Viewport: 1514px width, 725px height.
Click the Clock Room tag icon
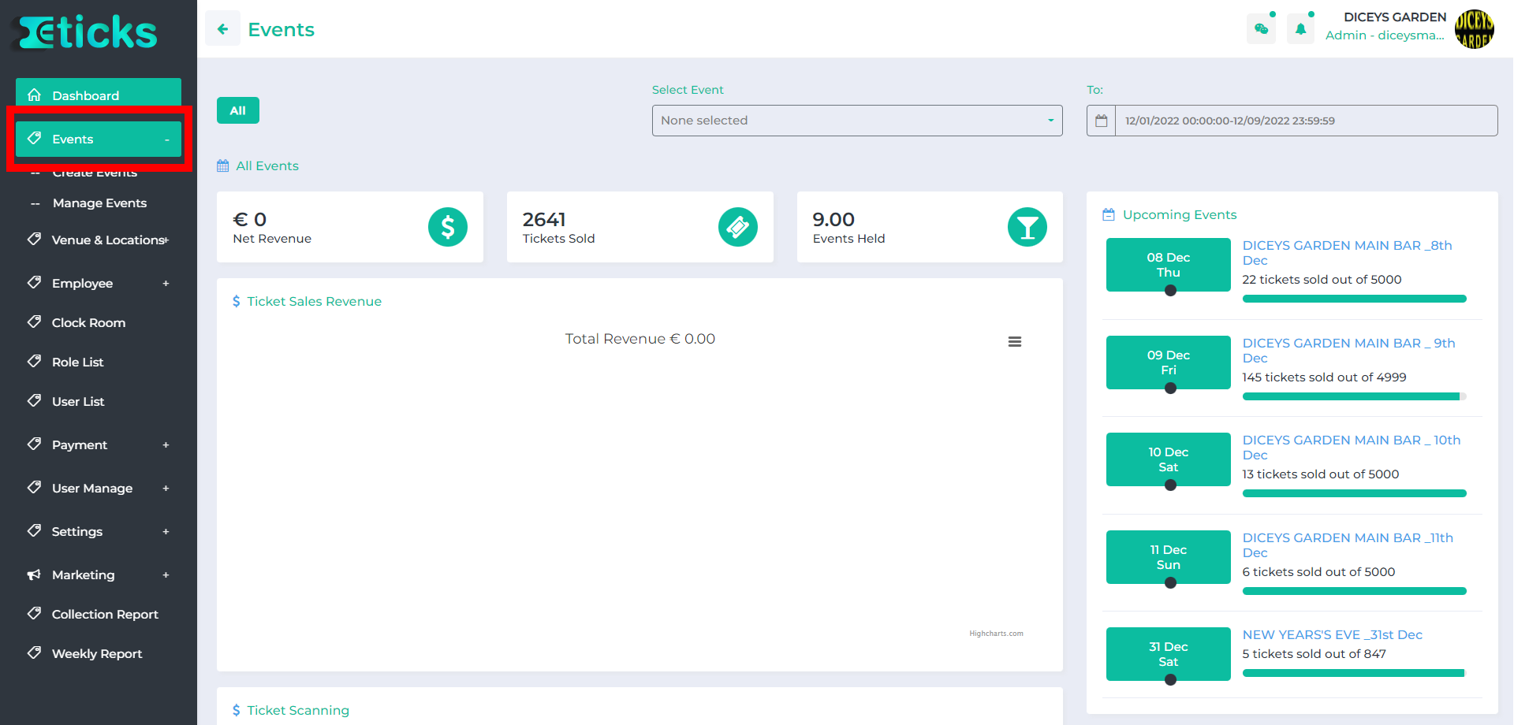coord(34,322)
